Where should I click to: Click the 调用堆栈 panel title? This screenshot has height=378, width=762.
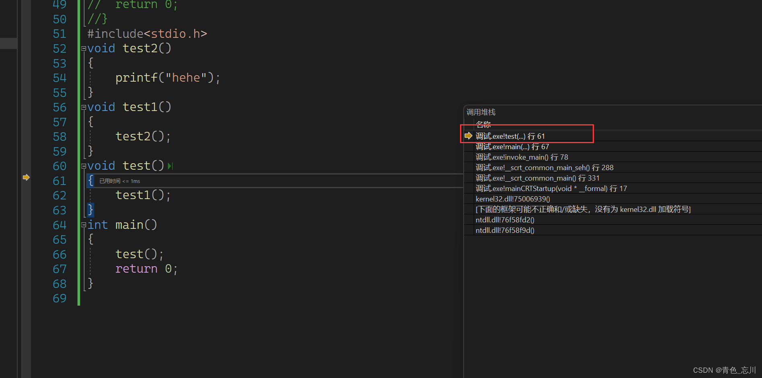pos(481,112)
